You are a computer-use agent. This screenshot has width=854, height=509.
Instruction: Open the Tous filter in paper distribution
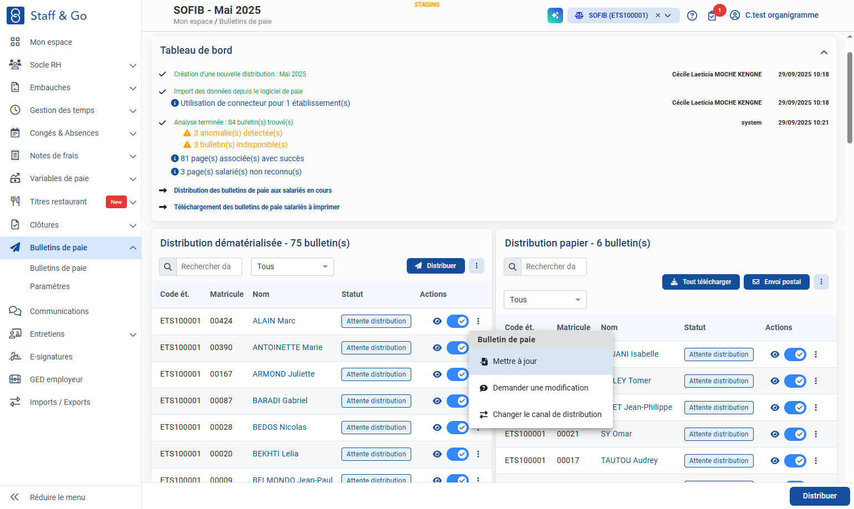545,300
